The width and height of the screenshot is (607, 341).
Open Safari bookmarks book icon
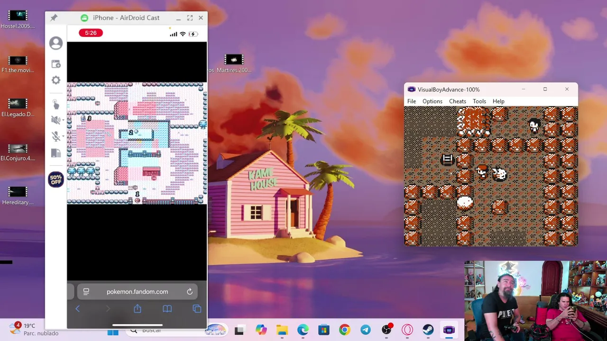click(167, 309)
